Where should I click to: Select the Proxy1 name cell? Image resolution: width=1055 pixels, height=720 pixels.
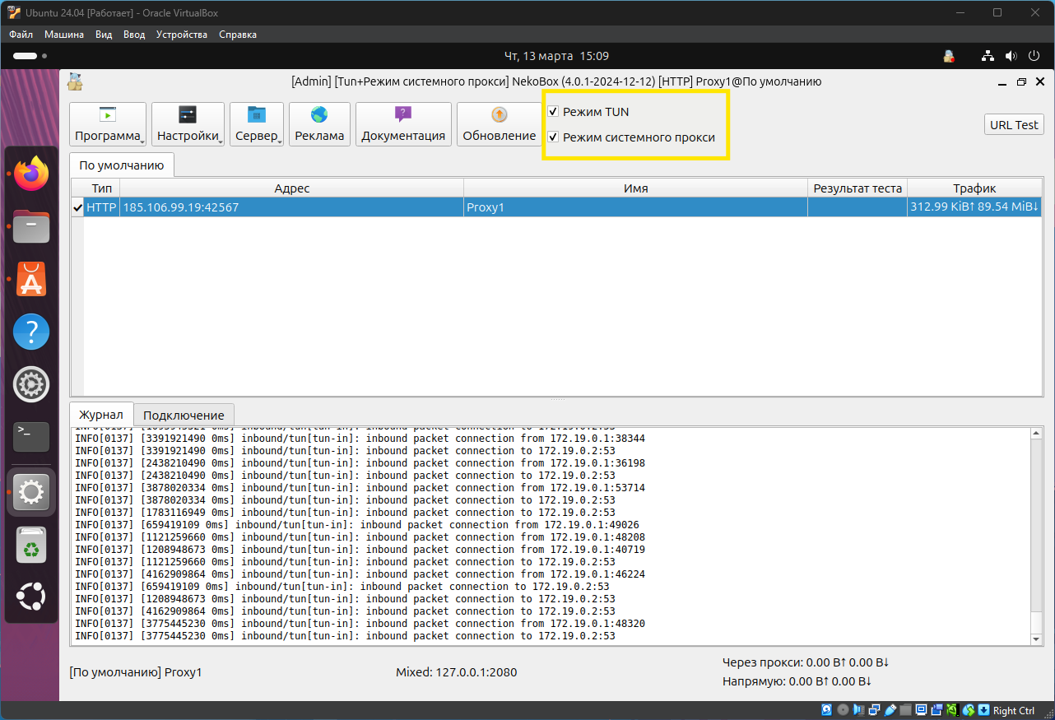pyautogui.click(x=635, y=207)
